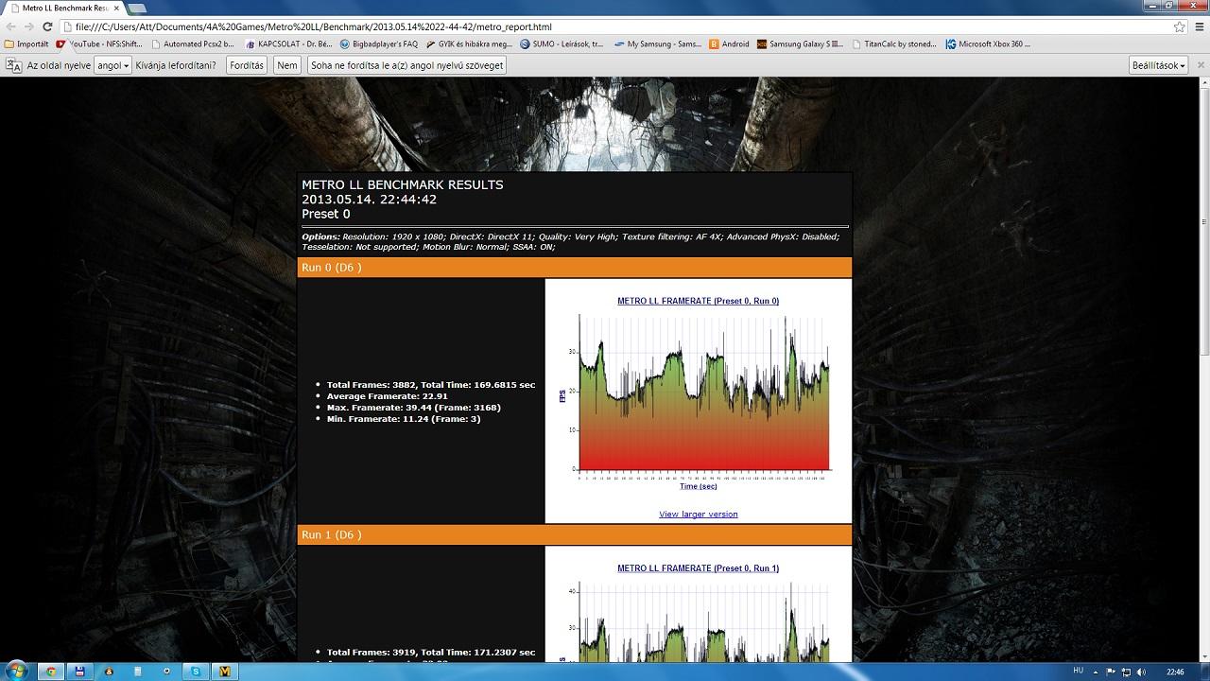Click the 'Run 0 (D6 )' orange header
1210x681 pixels.
575,268
